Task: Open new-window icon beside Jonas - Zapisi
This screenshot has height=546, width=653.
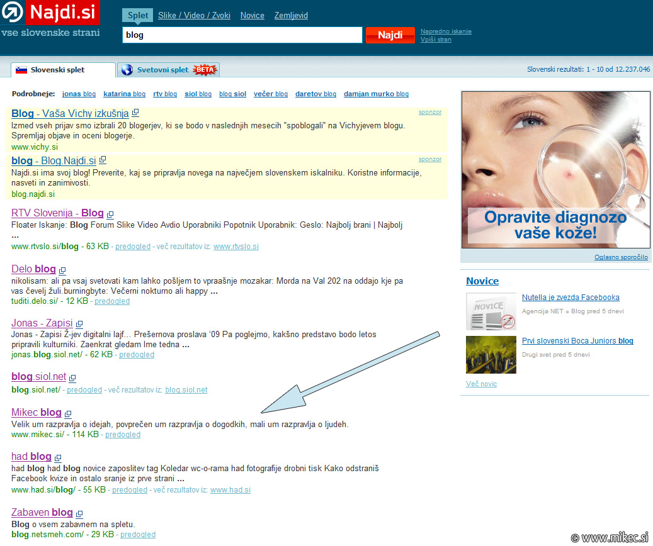Action: pyautogui.click(x=79, y=324)
